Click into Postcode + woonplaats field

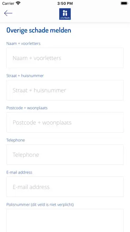65,122
